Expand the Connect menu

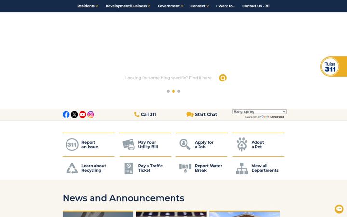point(200,6)
